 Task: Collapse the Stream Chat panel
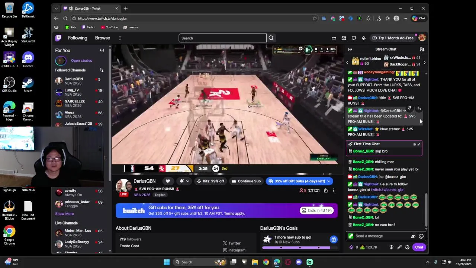coord(350,49)
